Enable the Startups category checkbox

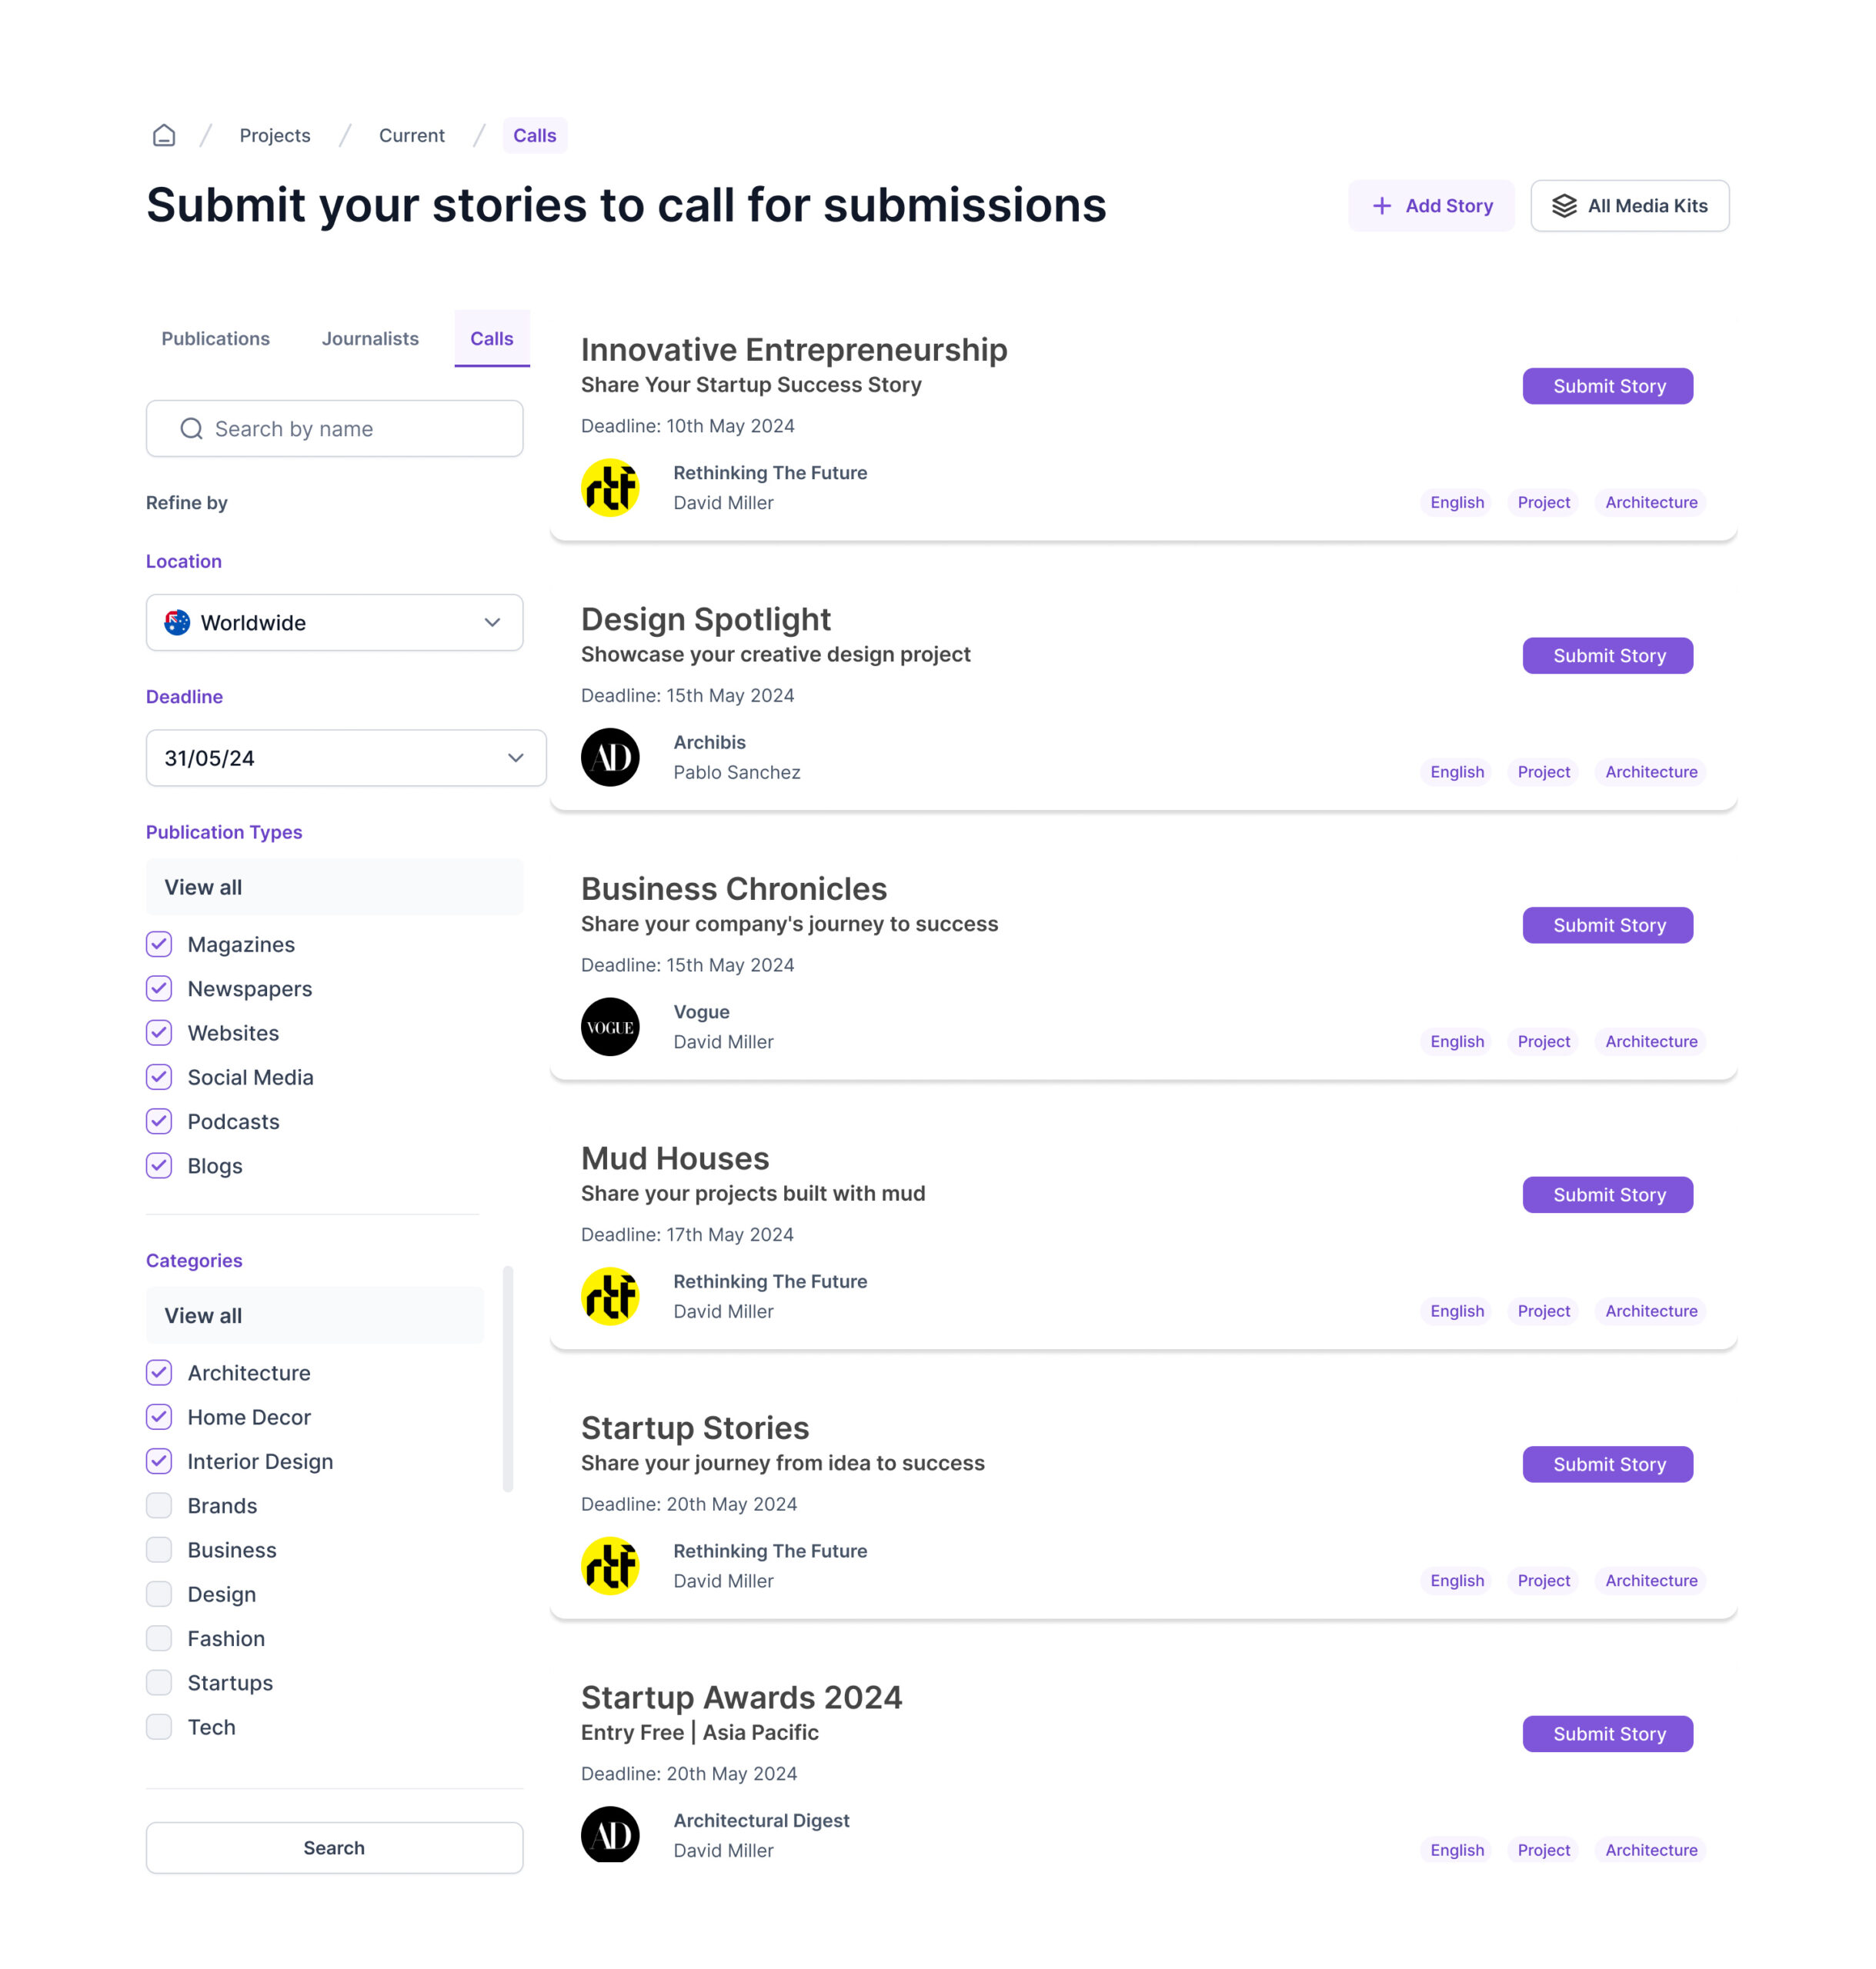(x=159, y=1682)
